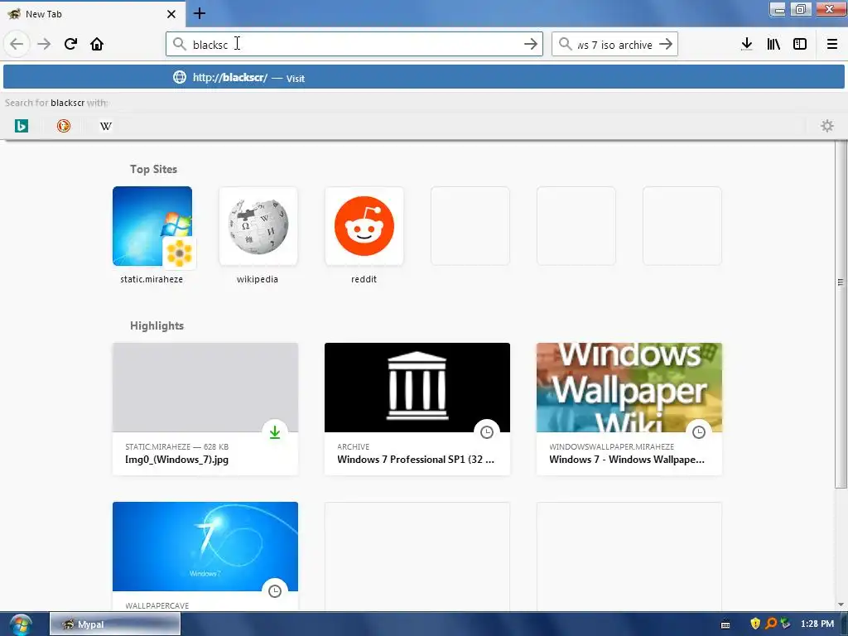This screenshot has height=636, width=848.
Task: Open Img0_(Windows_7).jpg highlight card
Action: tap(205, 409)
